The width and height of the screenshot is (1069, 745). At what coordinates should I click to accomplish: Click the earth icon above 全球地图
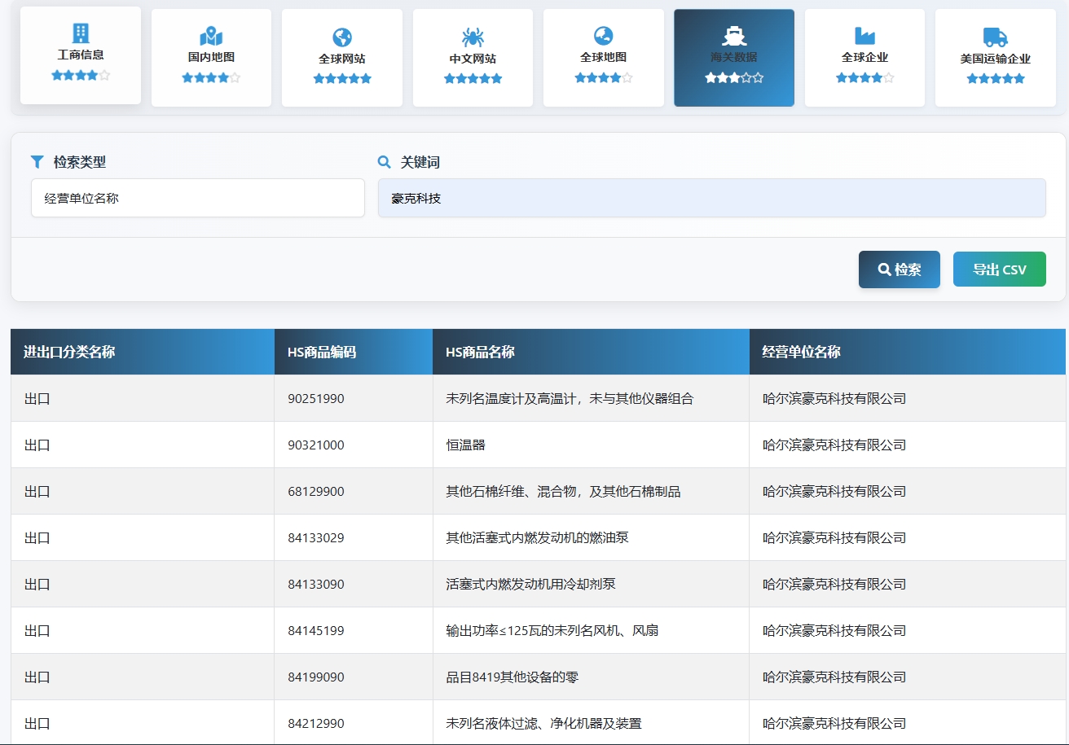(x=604, y=36)
